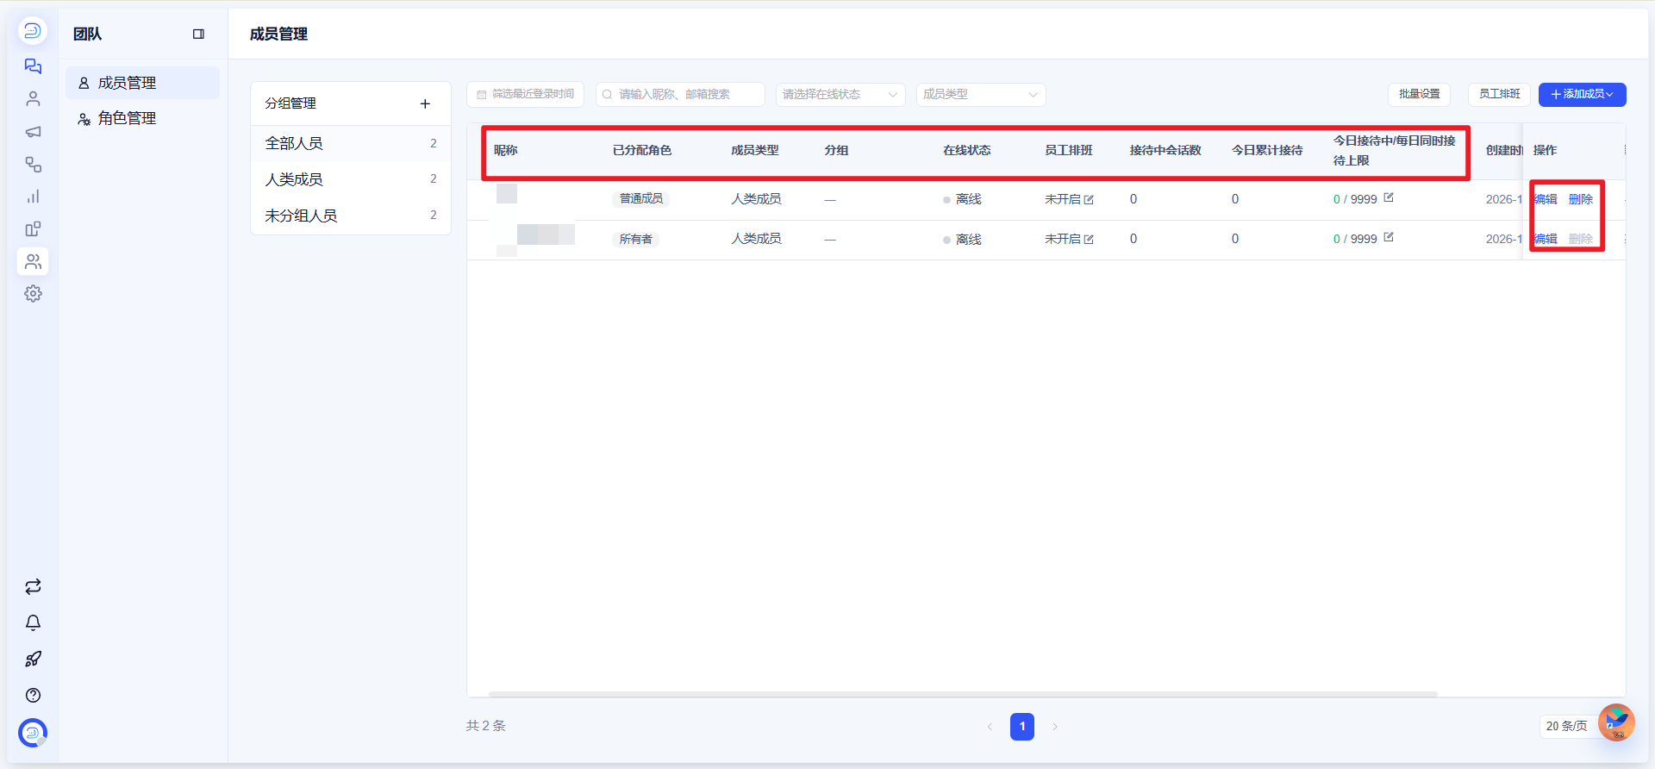Open the 添加成员 dropdown button

pyautogui.click(x=1582, y=95)
